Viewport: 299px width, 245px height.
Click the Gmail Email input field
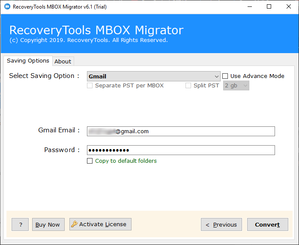181,131
